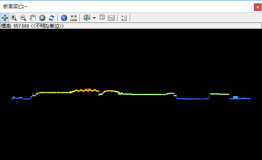Click the orange wavy peak points in the profile
This screenshot has width=262, height=160.
84,90
